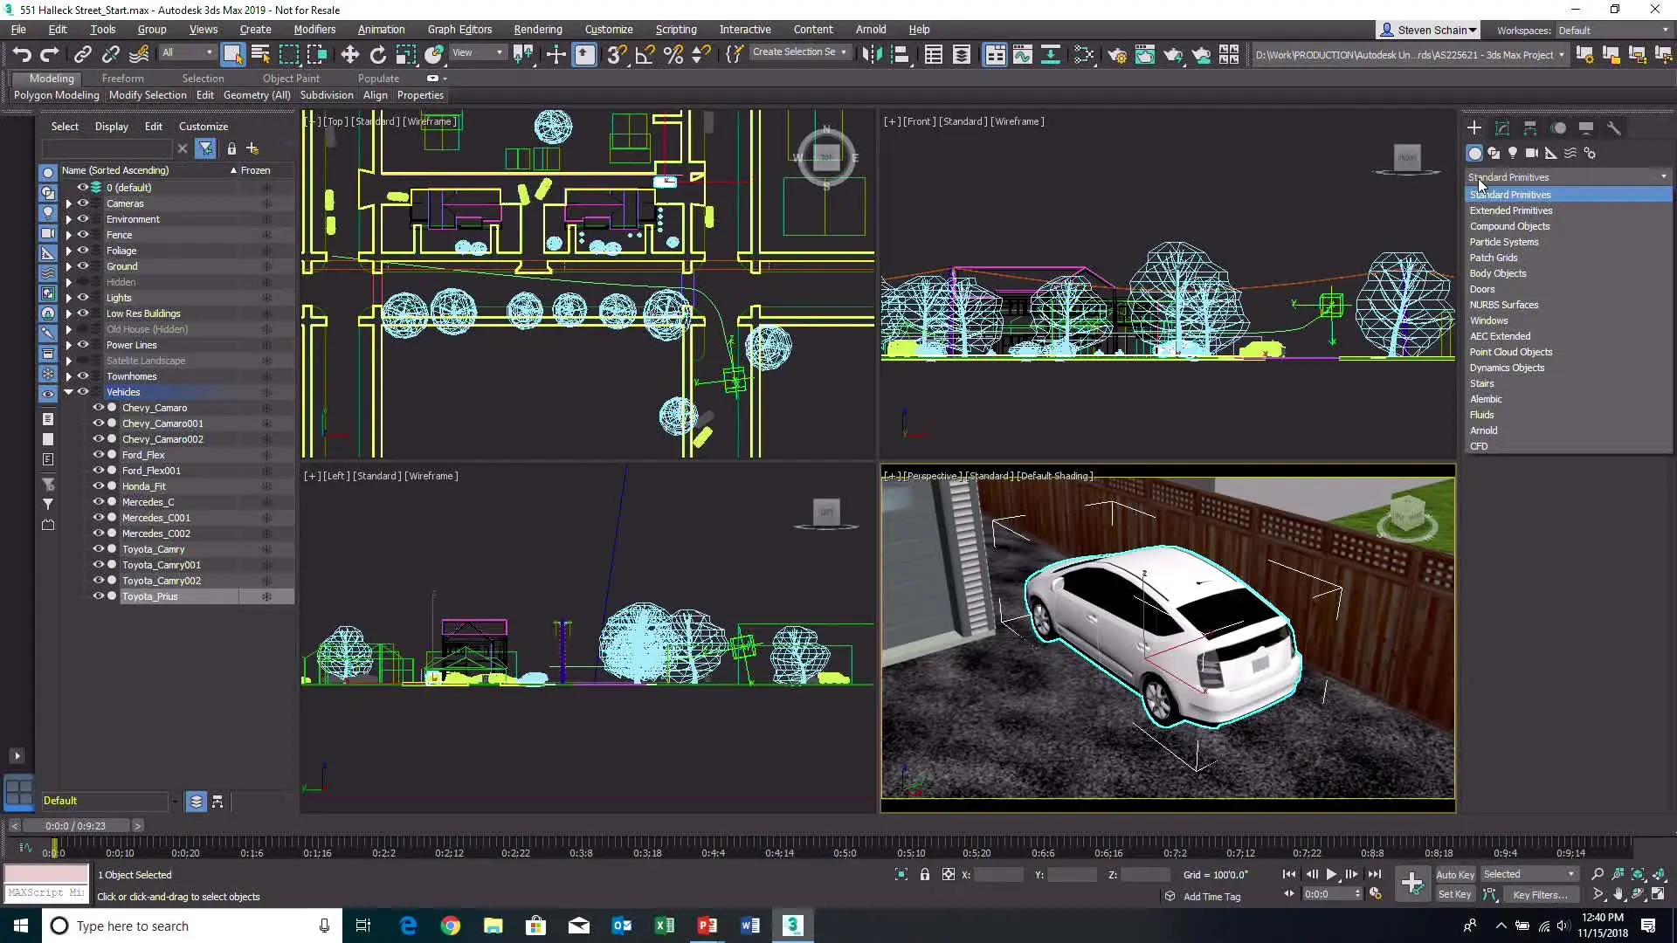This screenshot has height=943, width=1677.
Task: Hide the Chevy_Camaro object with eye
Action: (98, 408)
